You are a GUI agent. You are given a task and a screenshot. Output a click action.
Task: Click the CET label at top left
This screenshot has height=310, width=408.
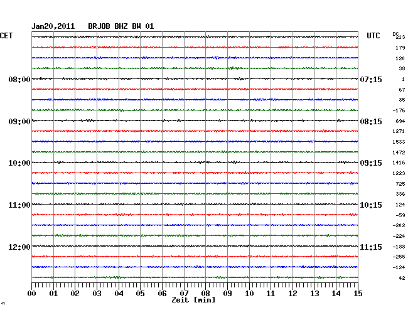click(x=6, y=36)
